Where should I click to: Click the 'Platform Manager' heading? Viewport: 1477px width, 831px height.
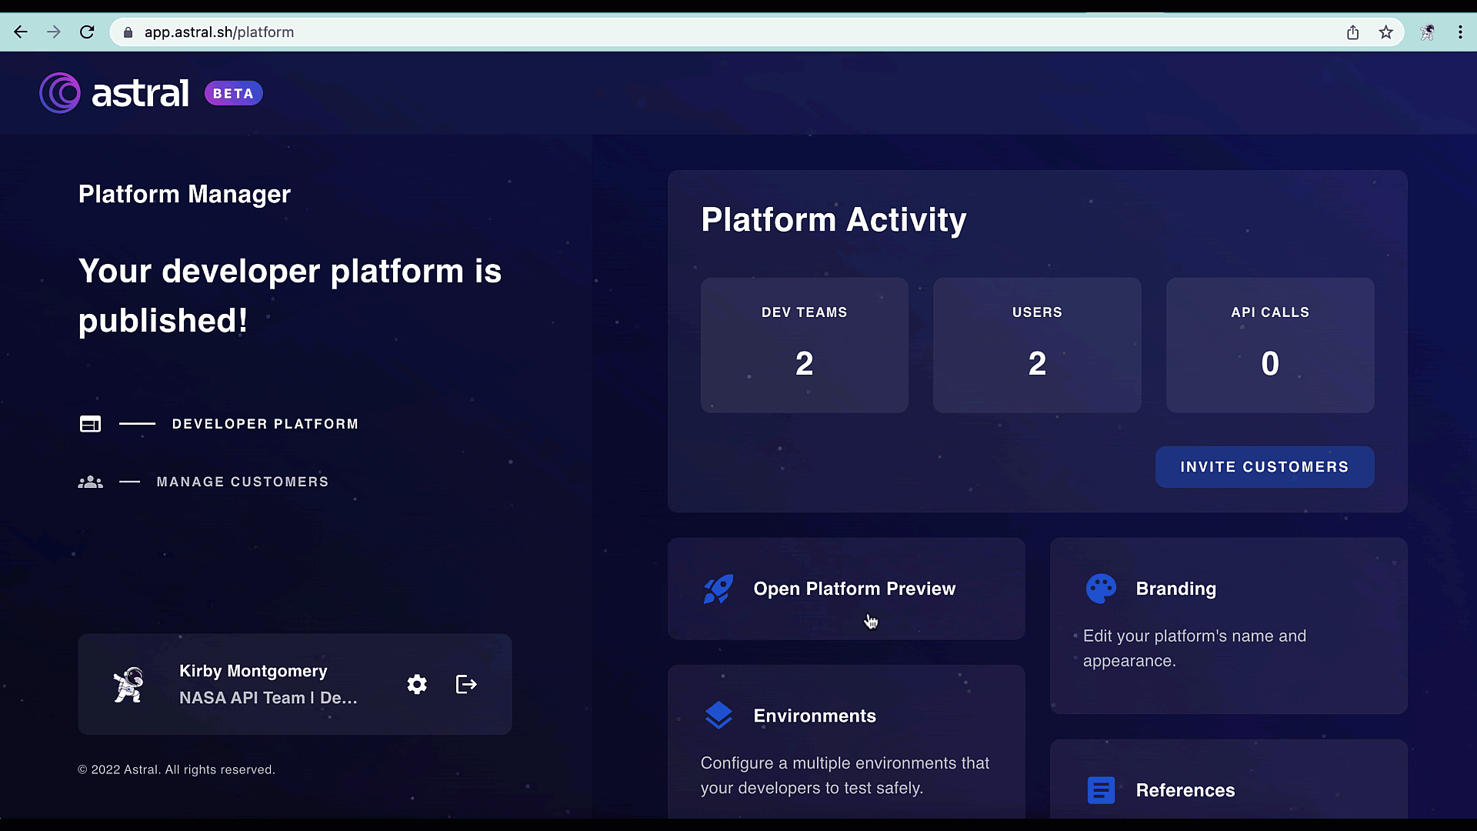click(185, 195)
